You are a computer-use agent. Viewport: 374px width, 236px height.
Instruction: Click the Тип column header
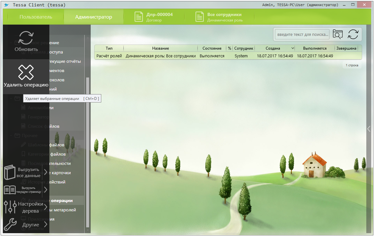[x=109, y=48]
